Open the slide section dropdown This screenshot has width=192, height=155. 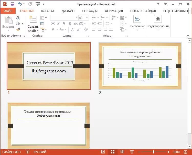point(43,29)
